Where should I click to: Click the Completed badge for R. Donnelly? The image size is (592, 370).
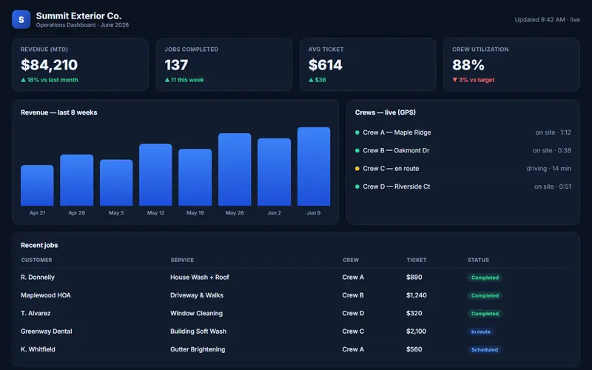coord(485,278)
